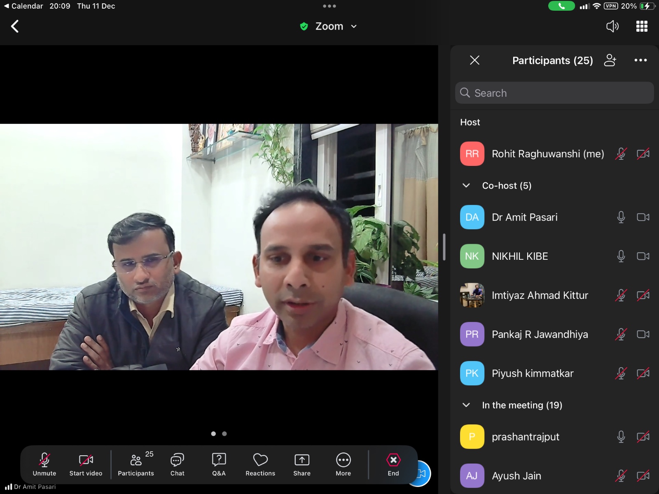
Task: End the meeting
Action: point(393,464)
